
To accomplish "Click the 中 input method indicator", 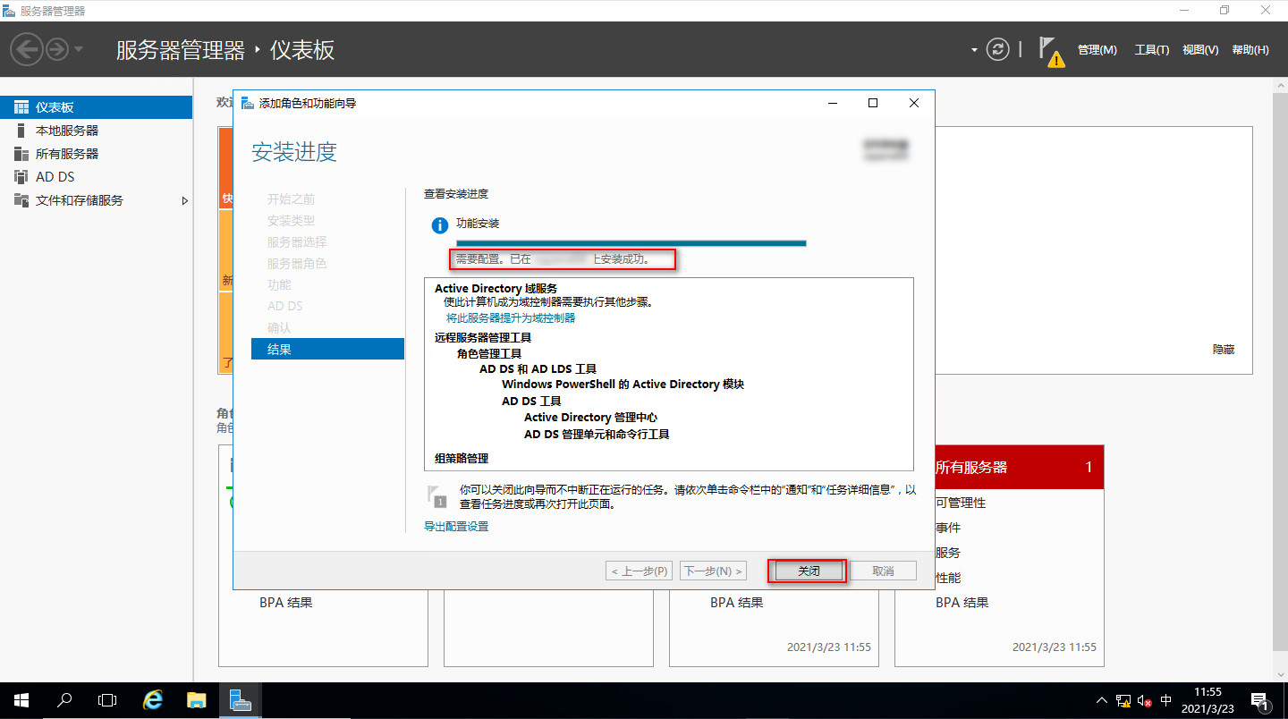I will [x=1166, y=700].
